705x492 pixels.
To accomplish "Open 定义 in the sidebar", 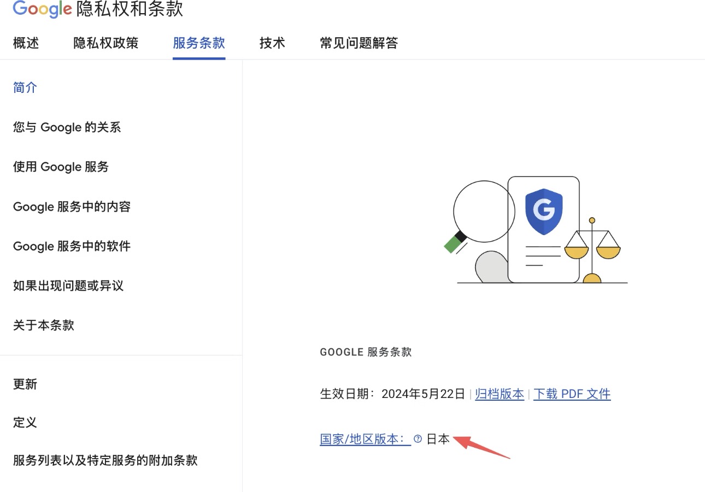I will tap(25, 423).
